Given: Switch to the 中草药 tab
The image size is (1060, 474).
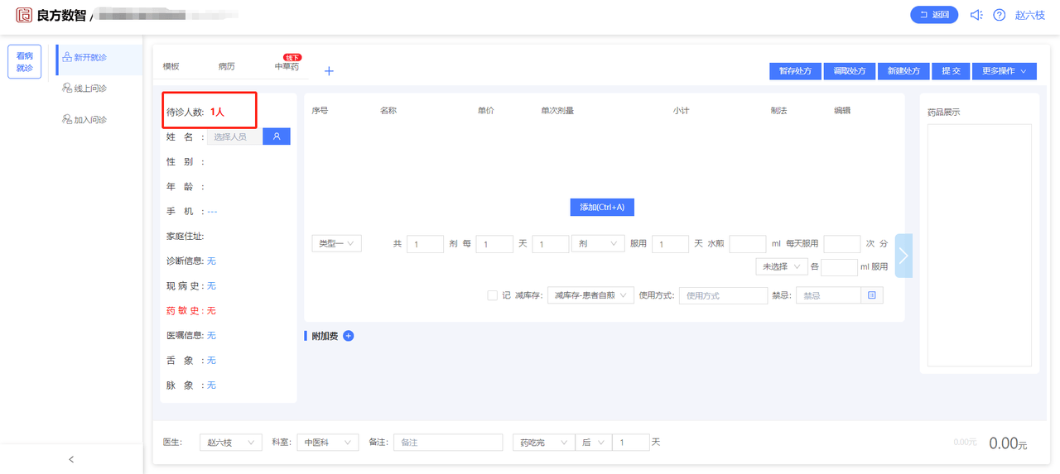Looking at the screenshot, I should pyautogui.click(x=287, y=67).
